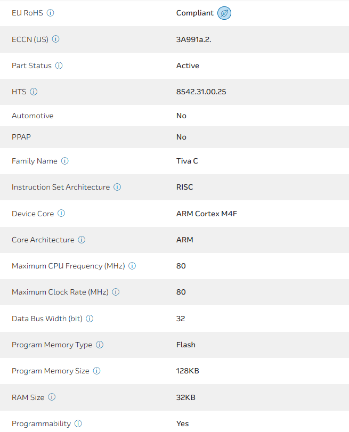Open the Maximum Clock Rate info icon
This screenshot has height=432, width=349.
click(116, 292)
